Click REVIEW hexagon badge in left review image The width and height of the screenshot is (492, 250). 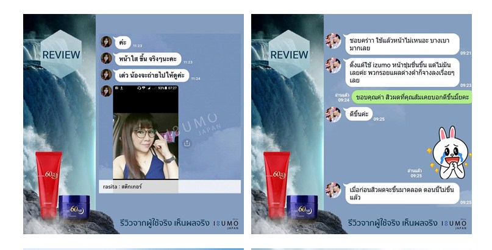coord(61,54)
